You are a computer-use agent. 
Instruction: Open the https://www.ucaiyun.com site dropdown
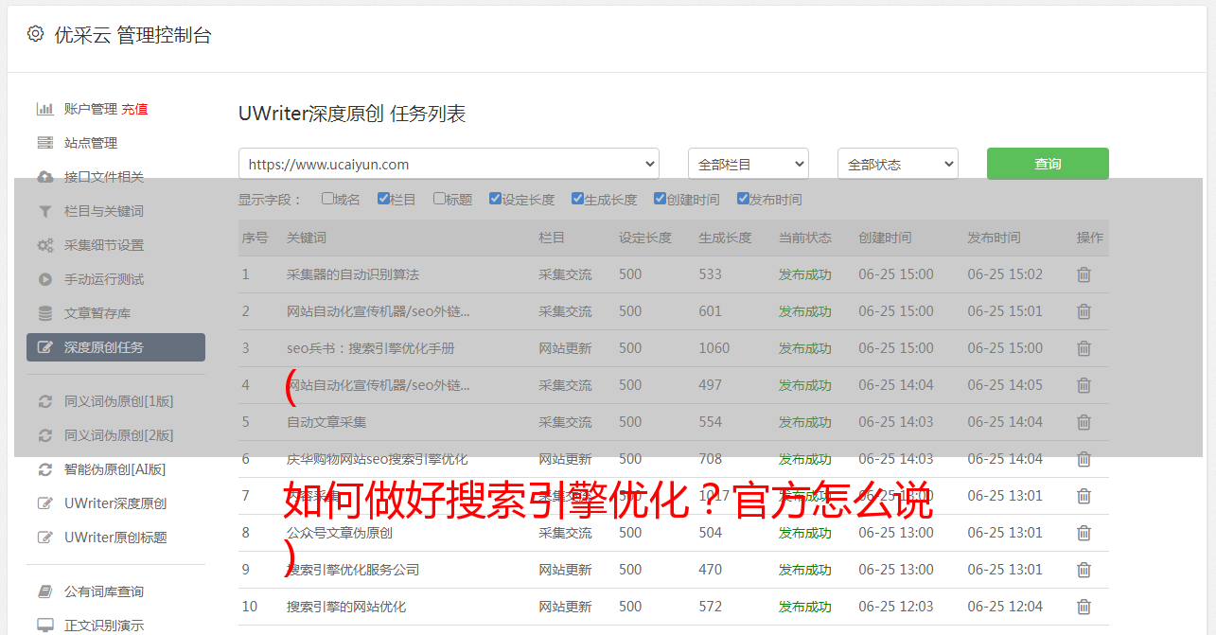click(449, 164)
